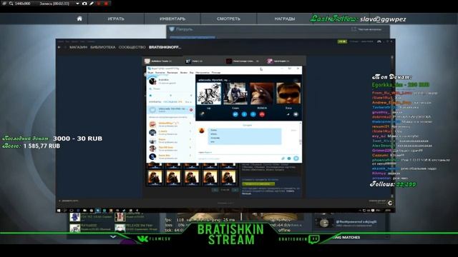The width and height of the screenshot is (458, 257).
Task: Switch to the ИНВЕНТАРЬ tab
Action: [x=172, y=19]
